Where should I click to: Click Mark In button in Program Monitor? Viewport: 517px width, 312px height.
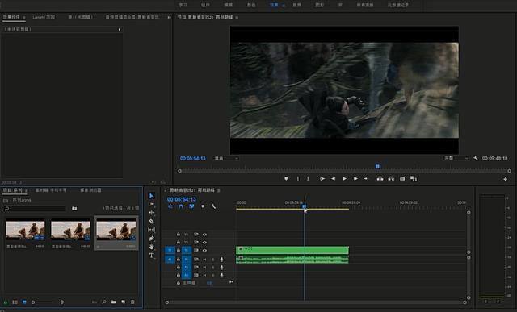298,179
